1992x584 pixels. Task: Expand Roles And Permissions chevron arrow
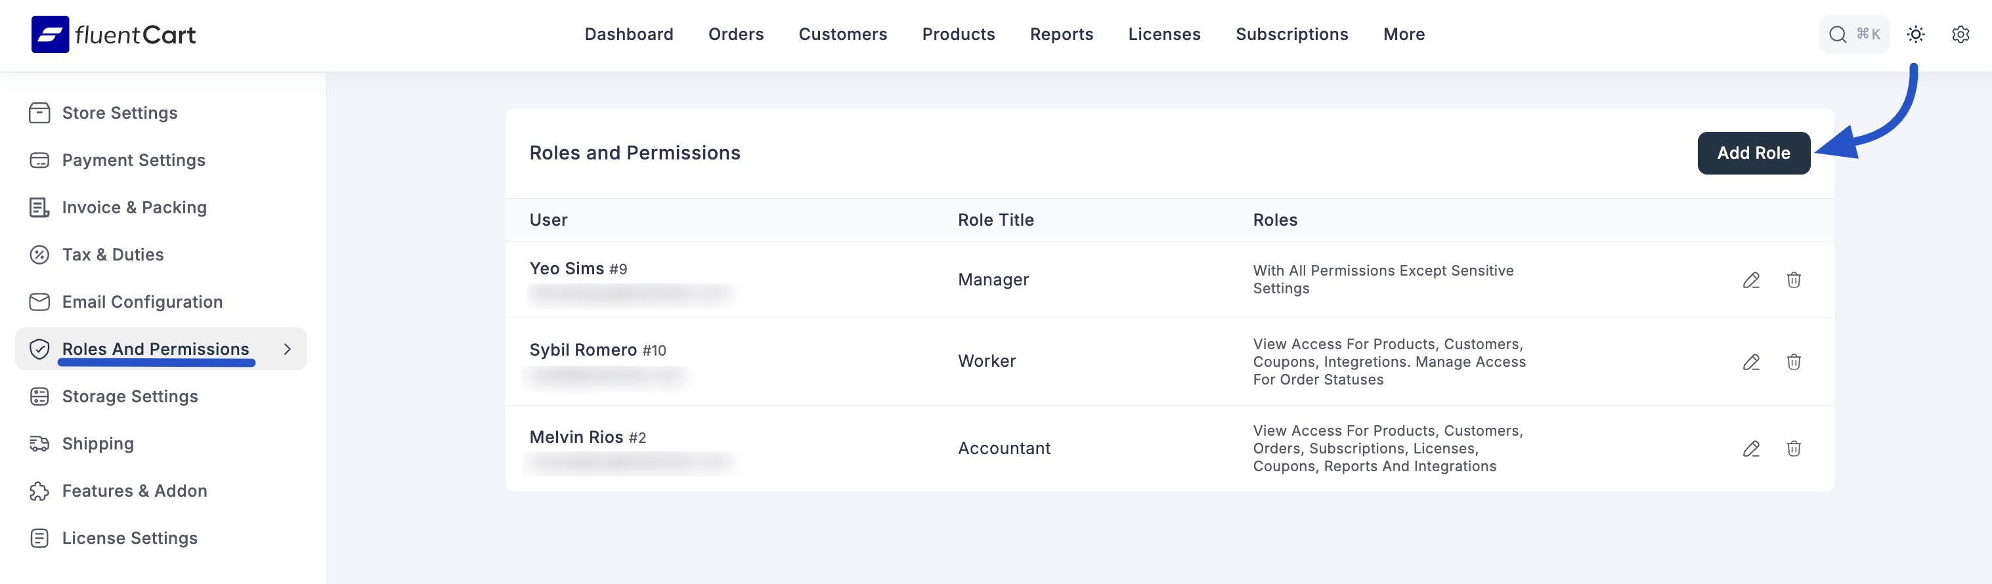coord(287,349)
